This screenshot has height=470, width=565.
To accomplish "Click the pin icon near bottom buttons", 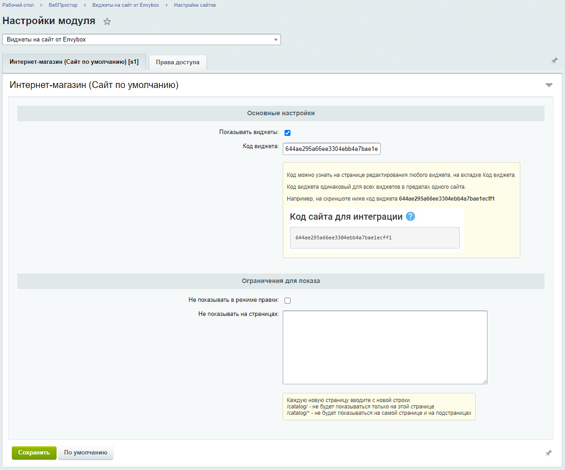I will tap(548, 453).
